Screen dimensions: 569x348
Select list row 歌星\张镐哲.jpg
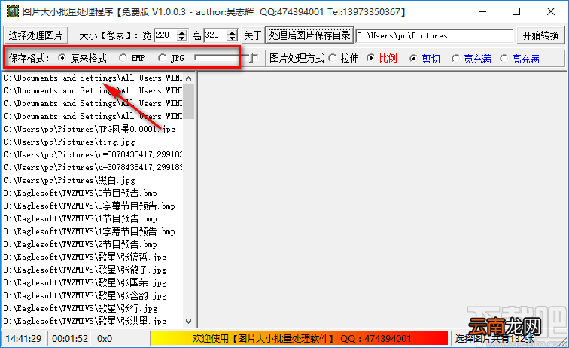(93, 257)
